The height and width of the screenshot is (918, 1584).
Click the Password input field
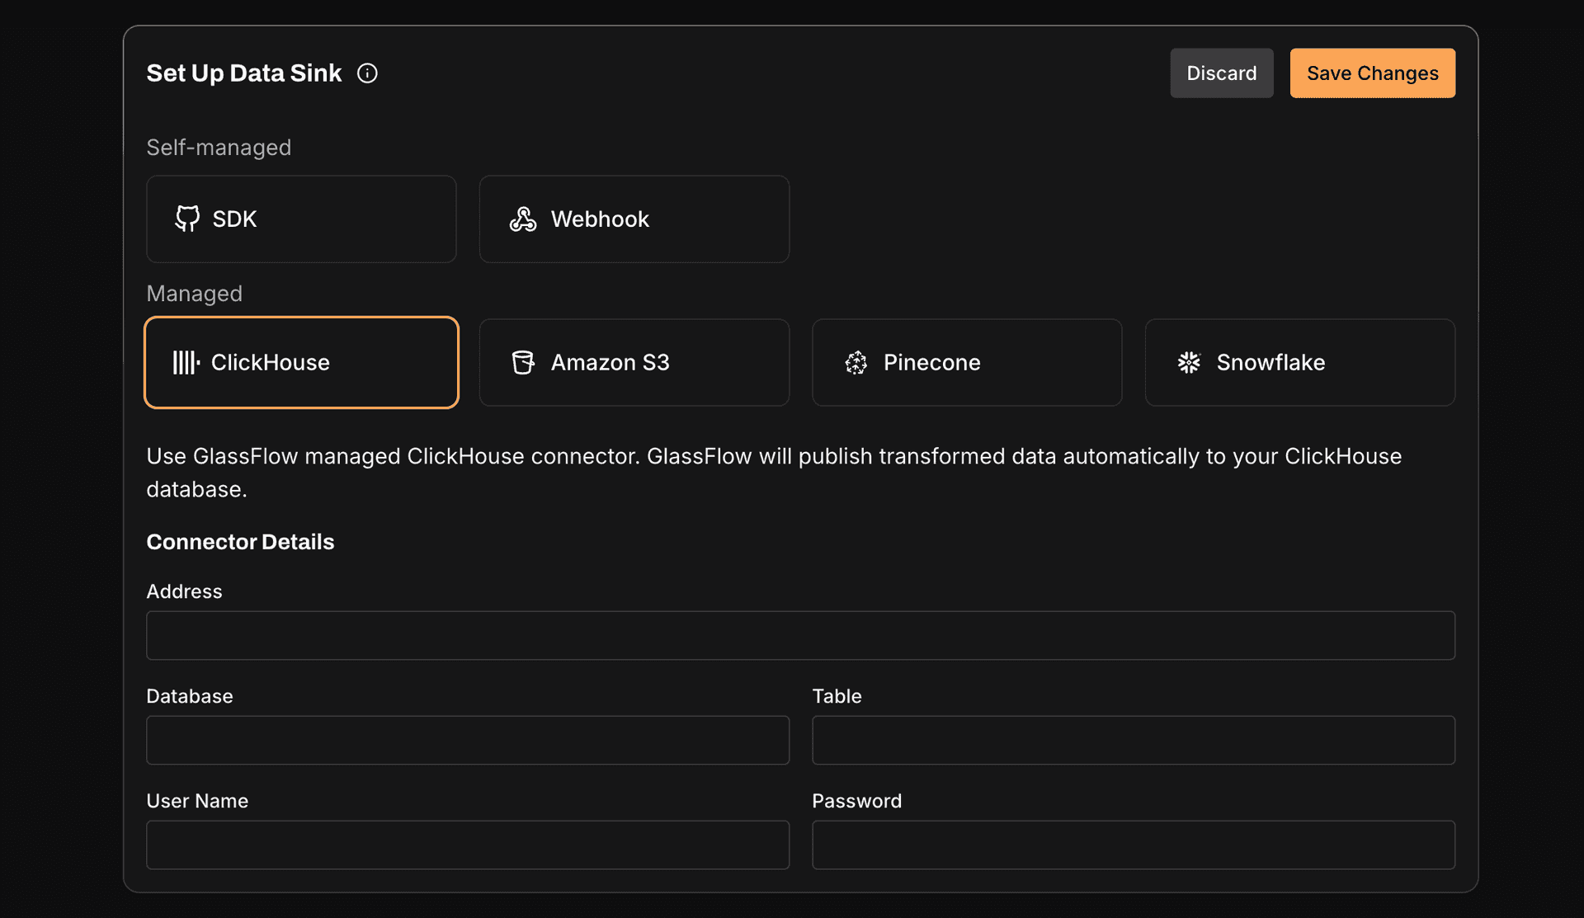(1133, 845)
